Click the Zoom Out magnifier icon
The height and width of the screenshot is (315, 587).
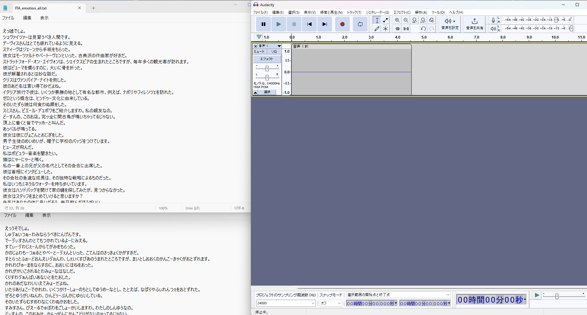[x=406, y=20]
